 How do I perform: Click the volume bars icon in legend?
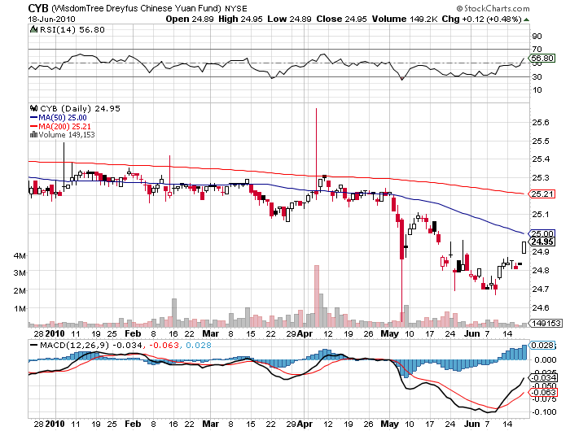click(x=33, y=135)
